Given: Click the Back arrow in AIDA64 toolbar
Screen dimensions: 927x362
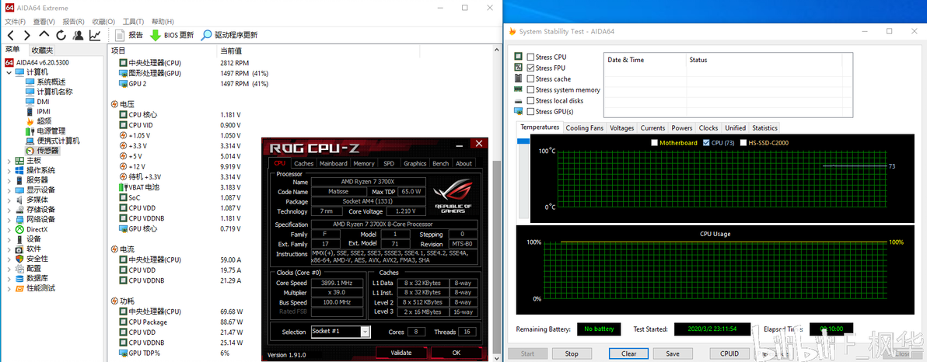Looking at the screenshot, I should click(x=11, y=36).
